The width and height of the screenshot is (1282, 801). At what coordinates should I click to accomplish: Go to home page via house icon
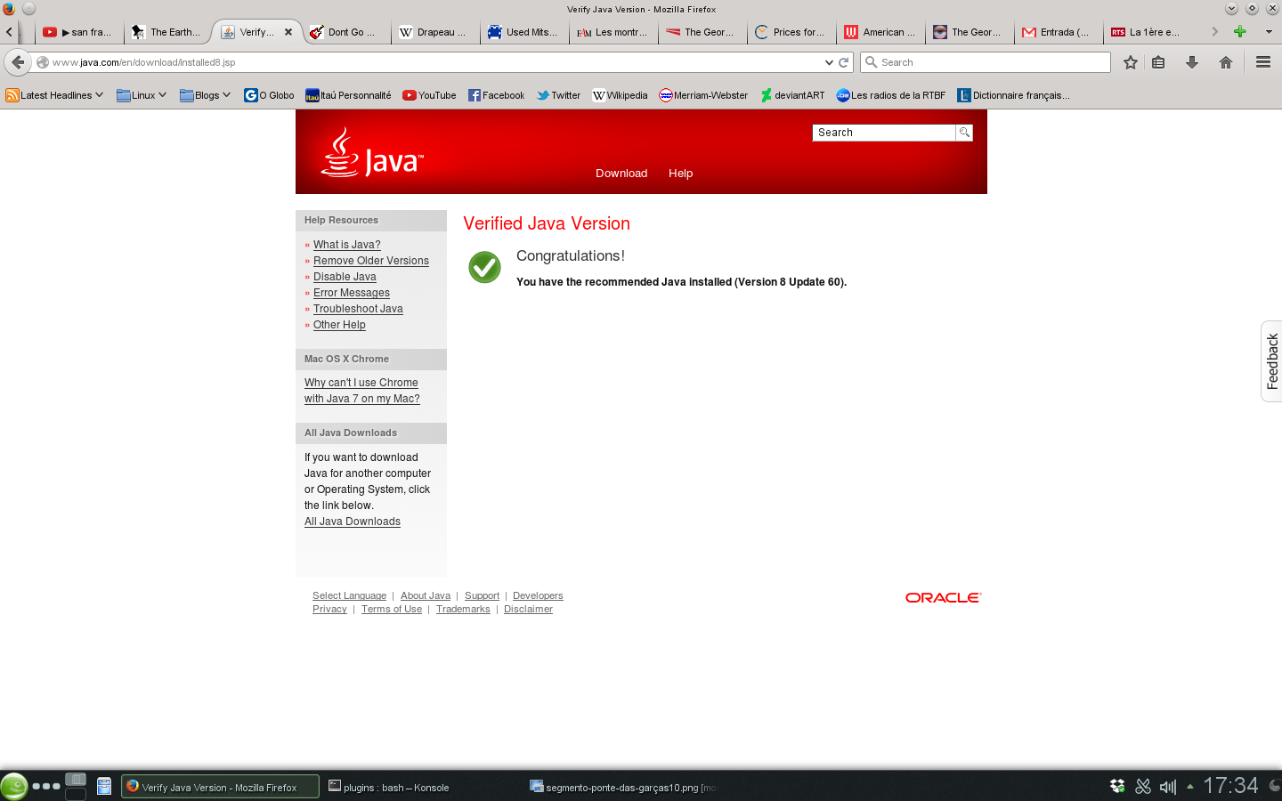[1226, 62]
